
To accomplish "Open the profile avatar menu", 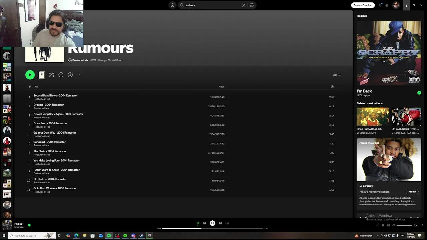I will (396, 5).
